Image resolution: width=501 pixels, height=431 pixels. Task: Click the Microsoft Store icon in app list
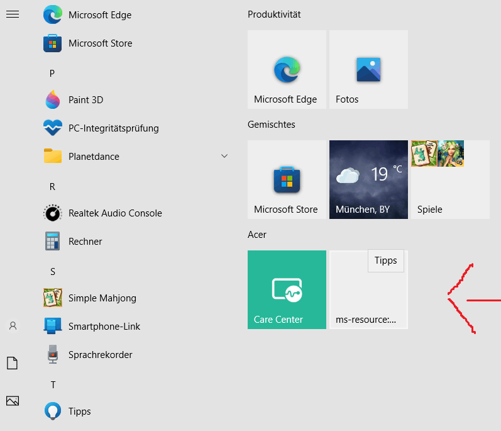(53, 43)
